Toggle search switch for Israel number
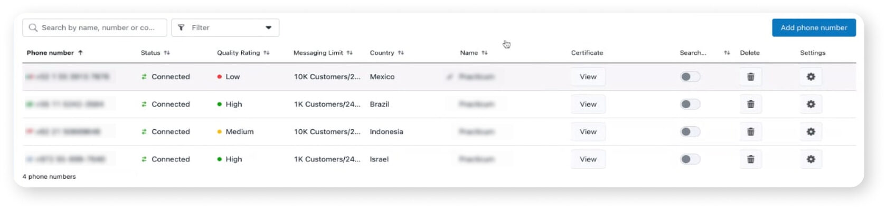This screenshot has height=210, width=887. 690,159
